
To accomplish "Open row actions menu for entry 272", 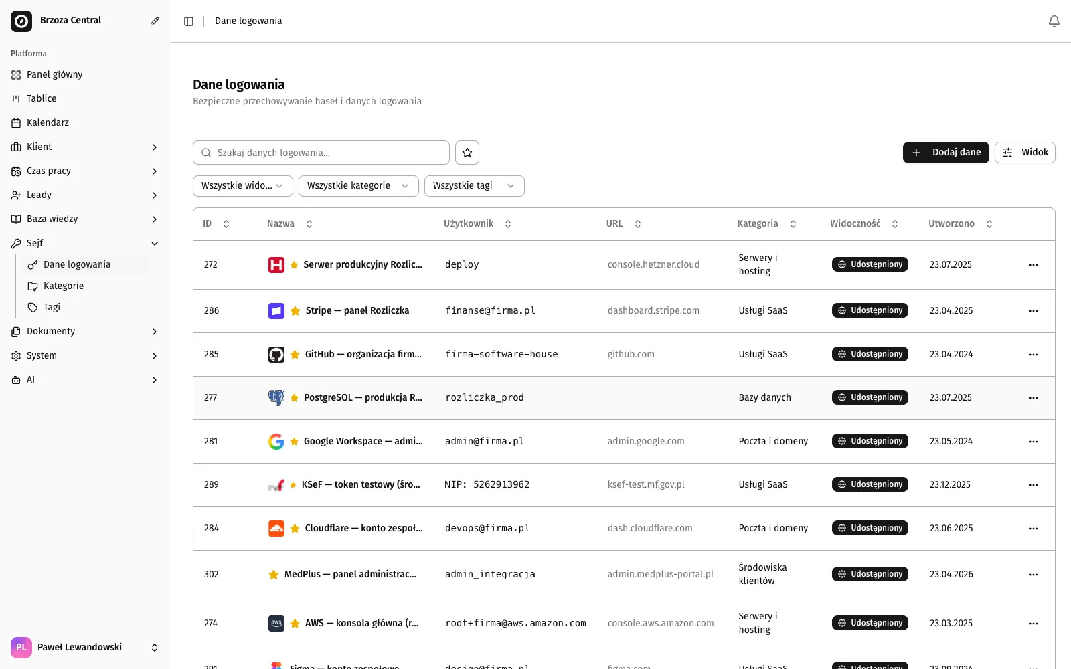I will 1034,265.
